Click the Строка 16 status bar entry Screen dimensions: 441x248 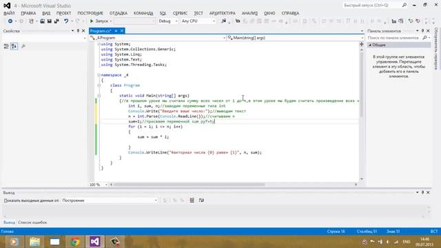tap(336, 231)
